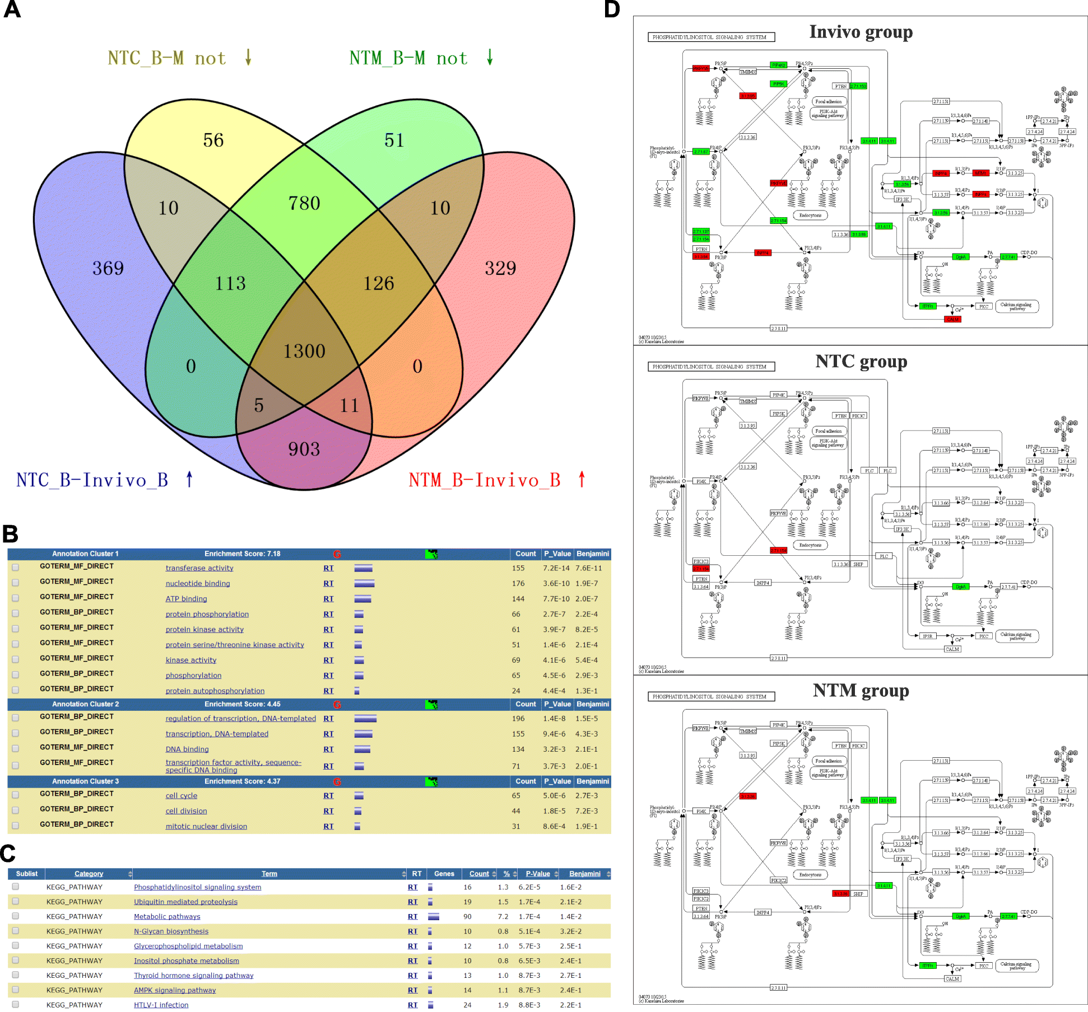Click the gene bar icon for HTLV-I infection
The width and height of the screenshot is (1088, 1012).
pyautogui.click(x=431, y=1005)
